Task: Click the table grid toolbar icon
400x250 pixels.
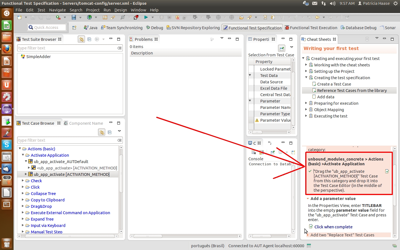Action: (x=105, y=17)
